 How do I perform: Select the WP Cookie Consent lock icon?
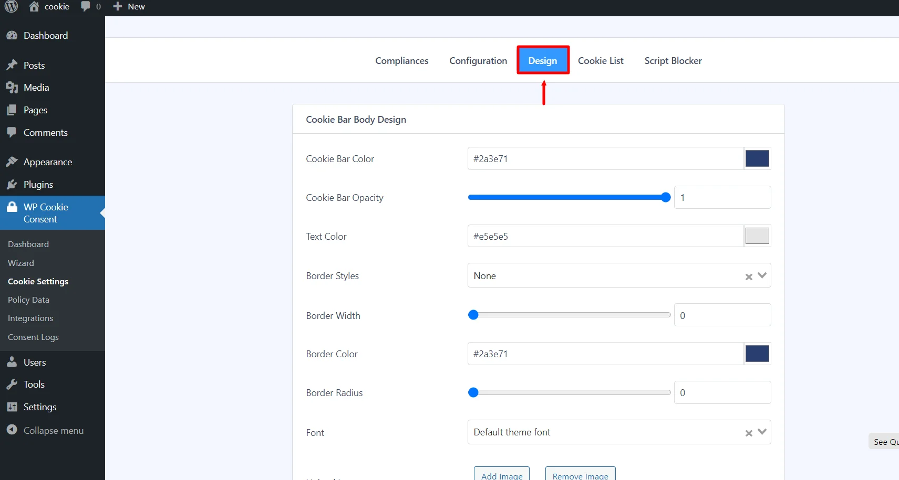(13, 207)
